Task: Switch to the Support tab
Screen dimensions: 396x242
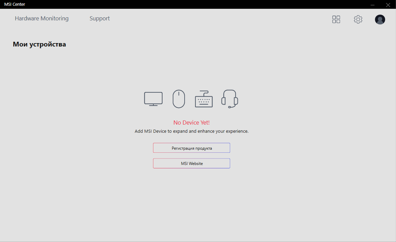Action: [x=99, y=19]
